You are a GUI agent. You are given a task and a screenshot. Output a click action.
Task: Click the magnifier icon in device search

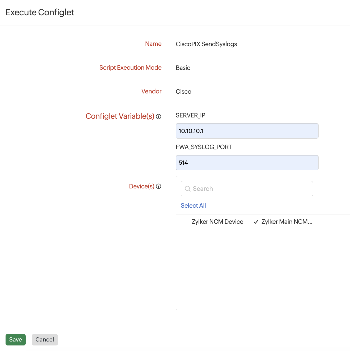tap(188, 189)
